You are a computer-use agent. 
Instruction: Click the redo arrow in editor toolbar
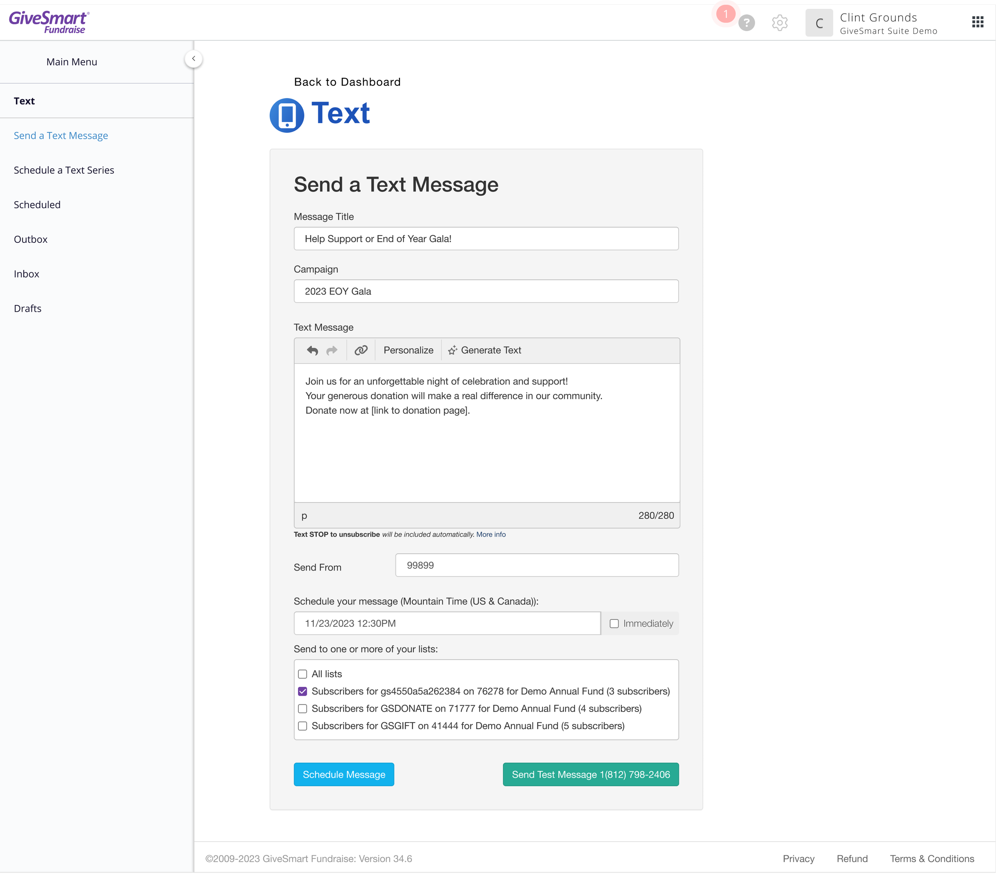[x=332, y=350]
